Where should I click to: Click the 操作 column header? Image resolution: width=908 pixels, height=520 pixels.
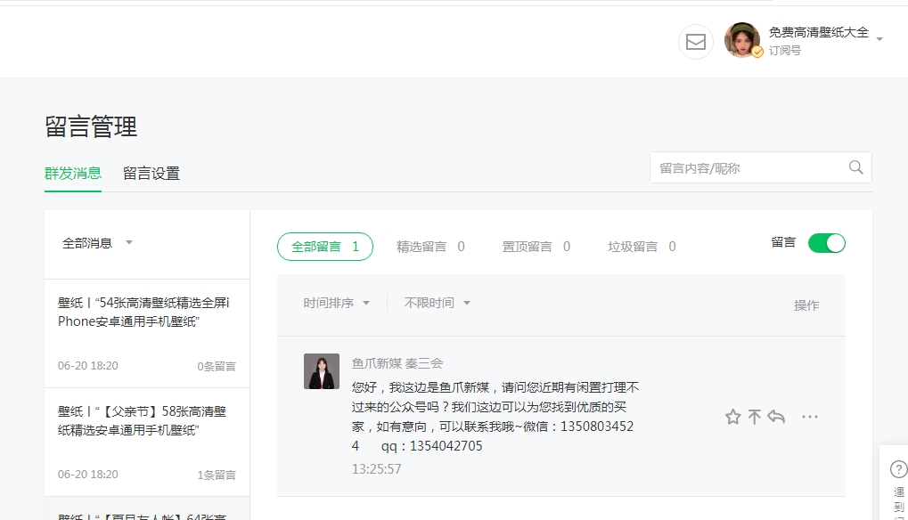(x=806, y=305)
